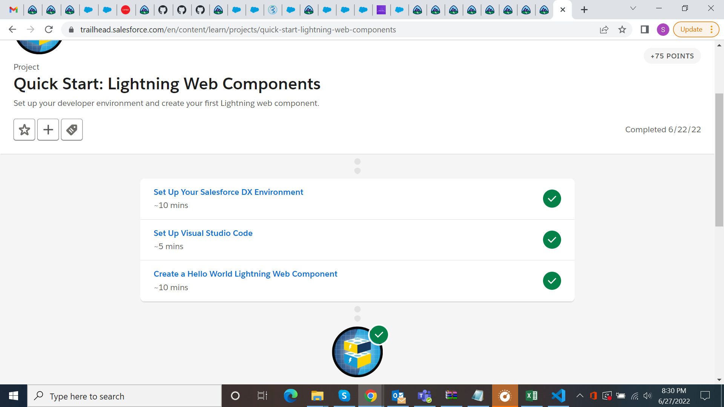Expand hidden system tray icons
This screenshot has width=724, height=407.
[x=580, y=396]
